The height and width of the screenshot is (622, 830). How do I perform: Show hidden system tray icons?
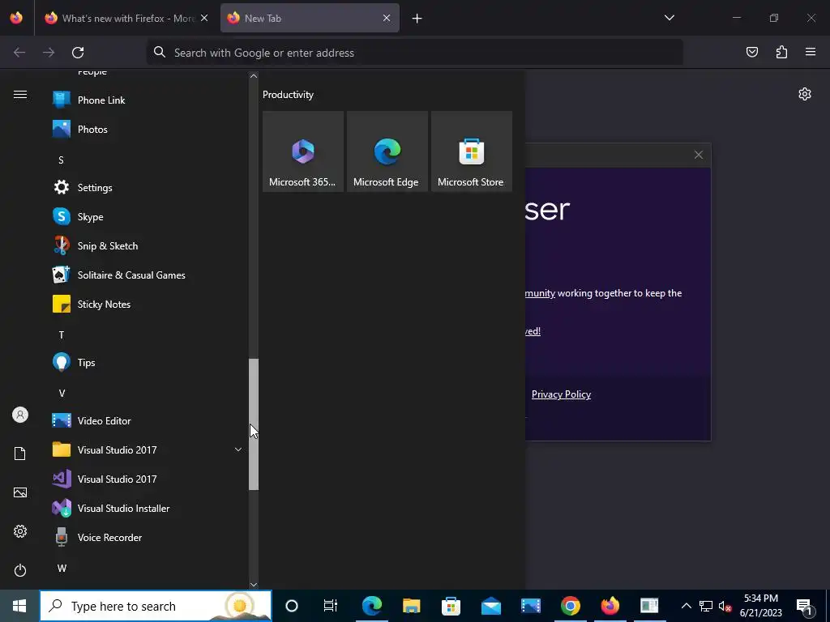click(x=686, y=606)
